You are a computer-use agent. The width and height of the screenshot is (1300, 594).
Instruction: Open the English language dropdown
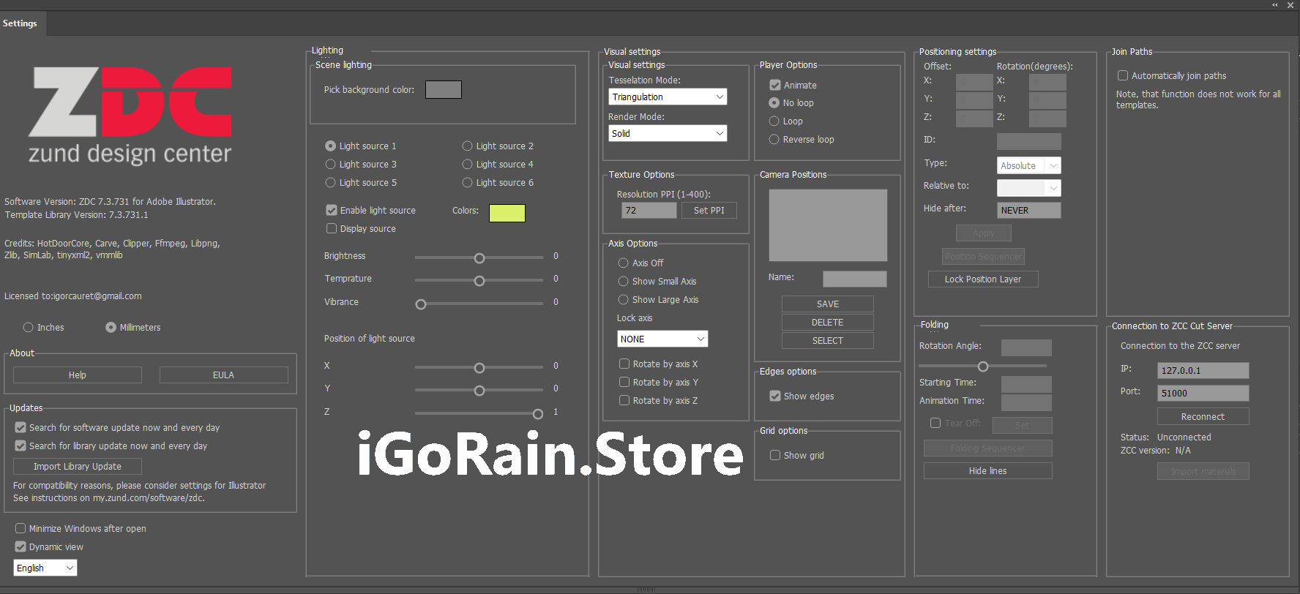[45, 568]
